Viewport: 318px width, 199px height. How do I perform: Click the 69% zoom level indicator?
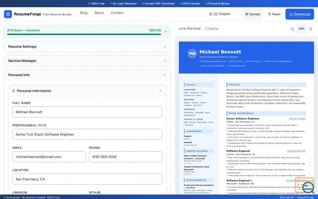tap(302, 29)
